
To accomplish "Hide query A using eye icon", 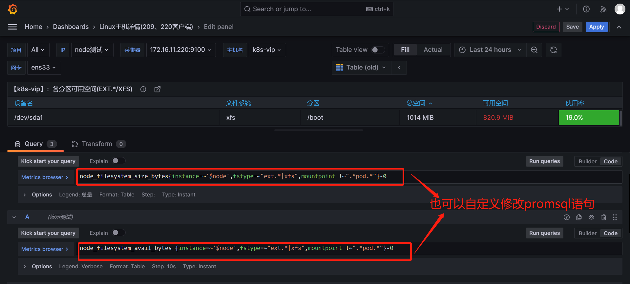I will pos(591,217).
